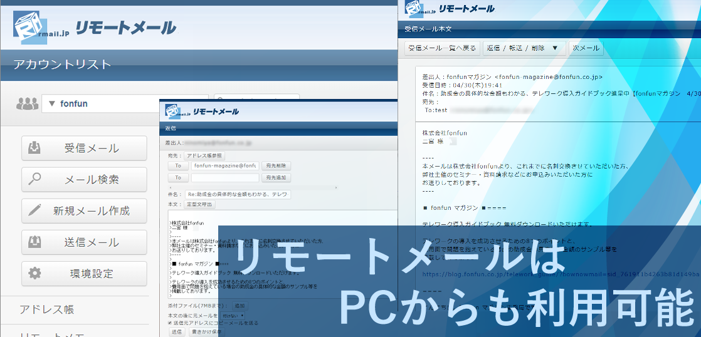Click the アカウントリスト header title
This screenshot has width=701, height=337.
coord(62,65)
